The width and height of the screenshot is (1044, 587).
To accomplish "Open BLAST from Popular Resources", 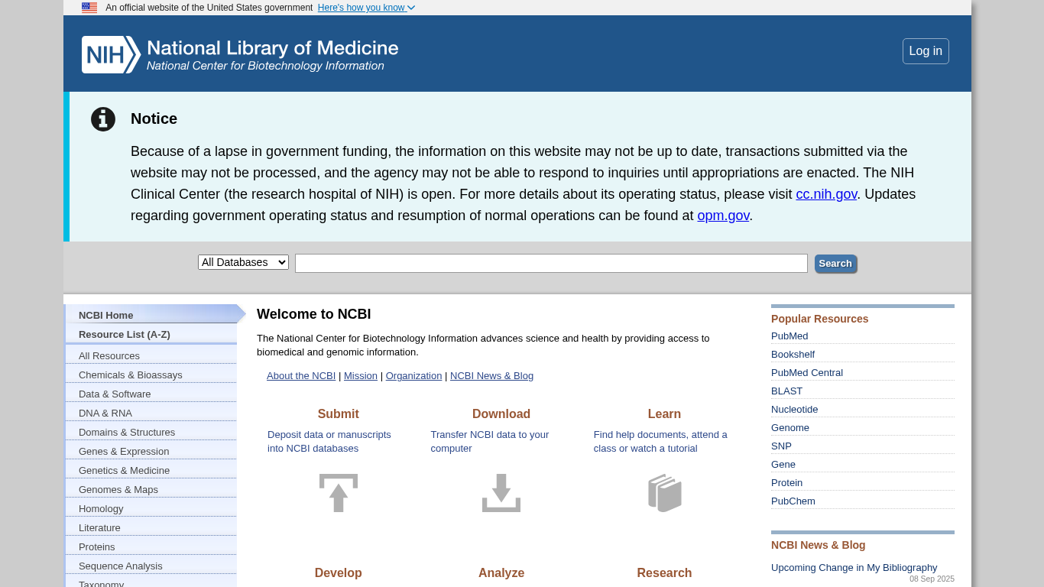I will tap(787, 391).
